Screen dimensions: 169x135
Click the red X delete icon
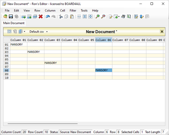pyautogui.click(x=41, y=16)
